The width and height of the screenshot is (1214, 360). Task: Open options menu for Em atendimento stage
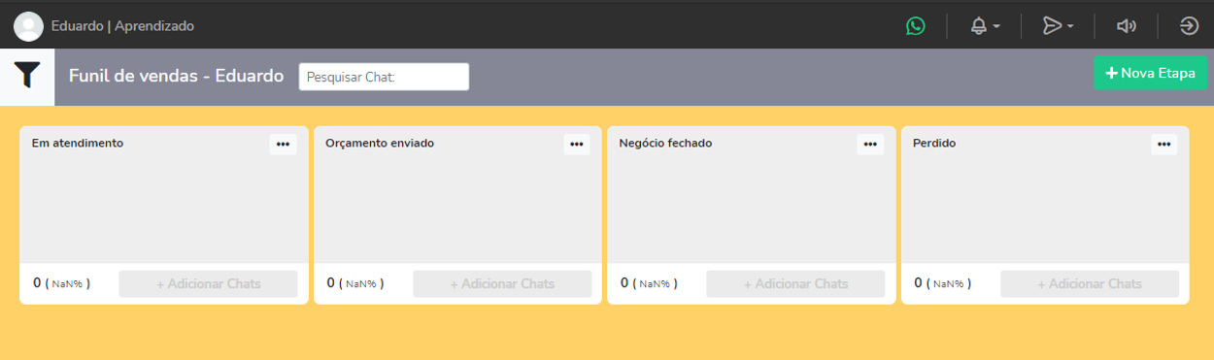click(283, 144)
